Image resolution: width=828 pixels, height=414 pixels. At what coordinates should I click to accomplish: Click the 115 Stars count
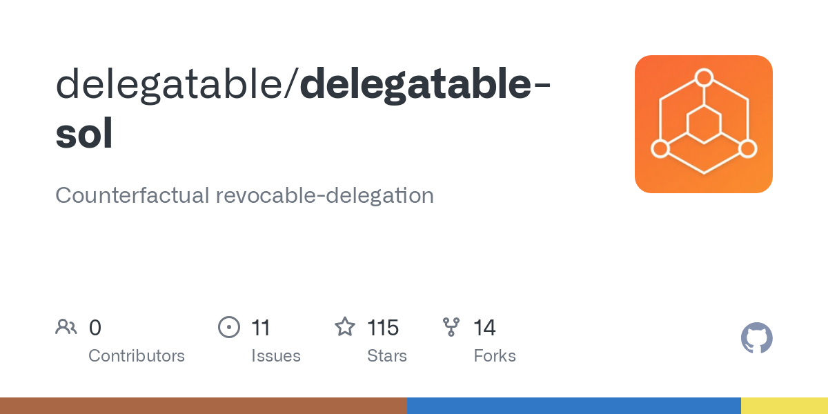(383, 328)
